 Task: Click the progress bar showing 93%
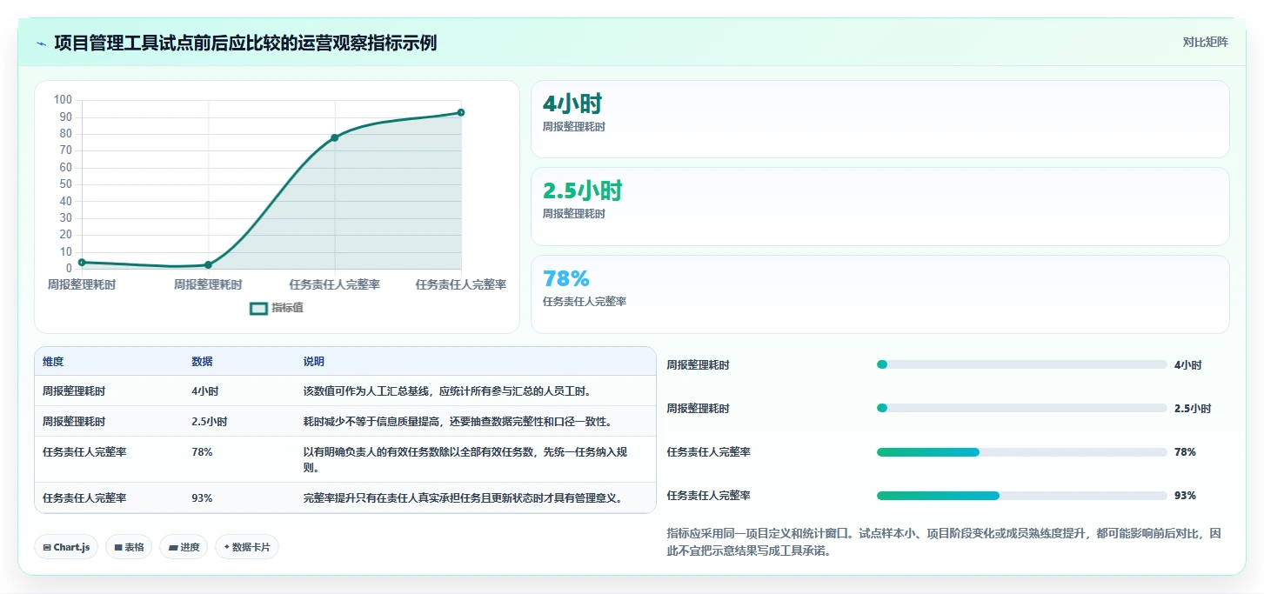tap(1021, 496)
